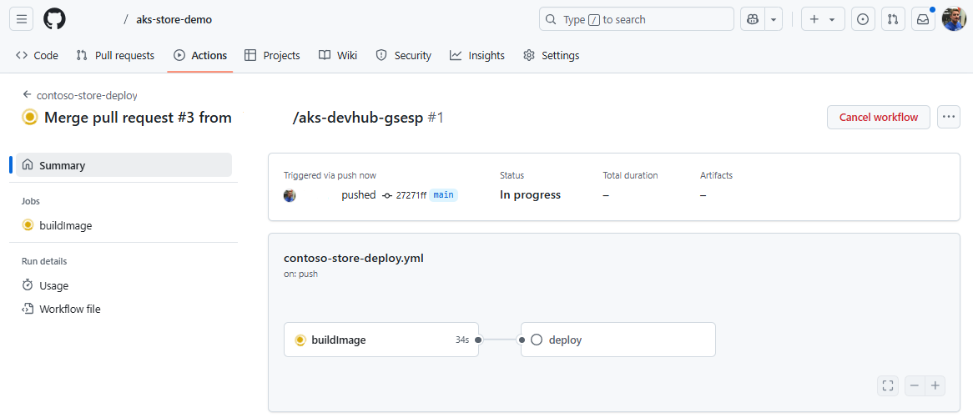Open the issues icon in header
The width and height of the screenshot is (973, 418).
[x=863, y=19]
